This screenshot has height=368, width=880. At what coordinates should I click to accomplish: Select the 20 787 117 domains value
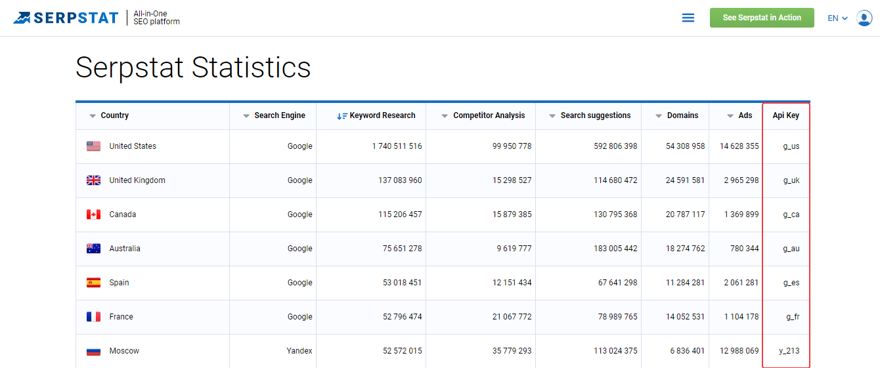click(x=686, y=215)
